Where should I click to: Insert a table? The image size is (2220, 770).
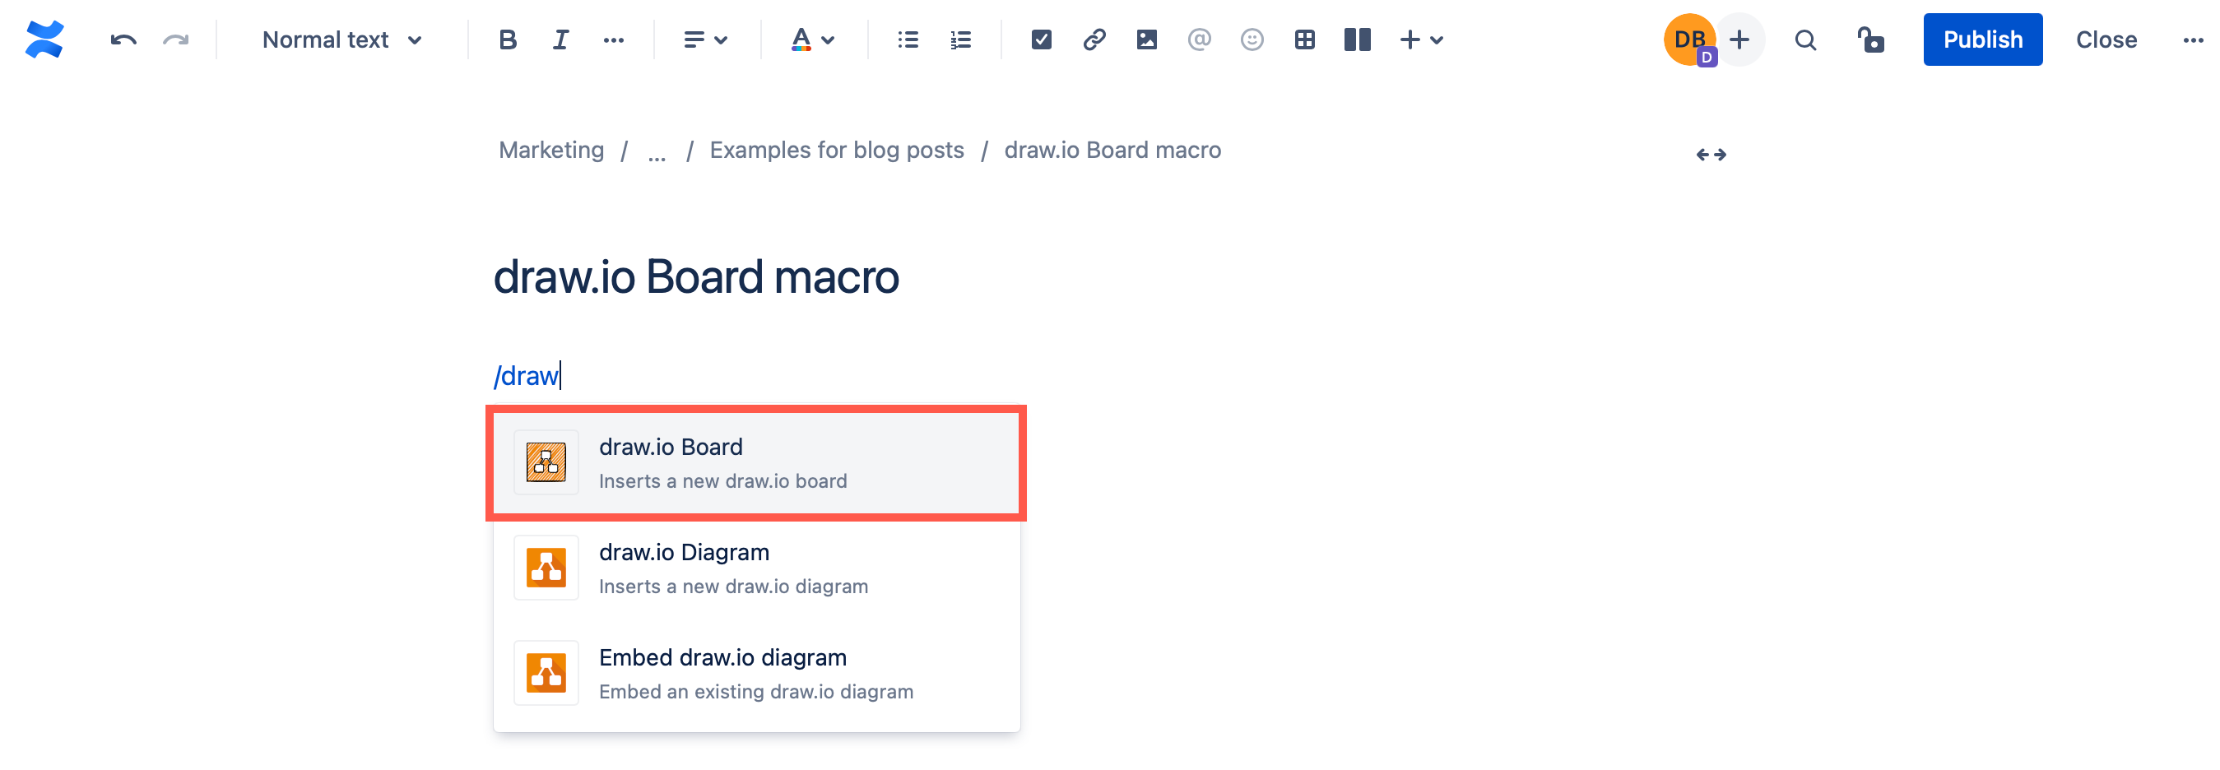[1304, 39]
